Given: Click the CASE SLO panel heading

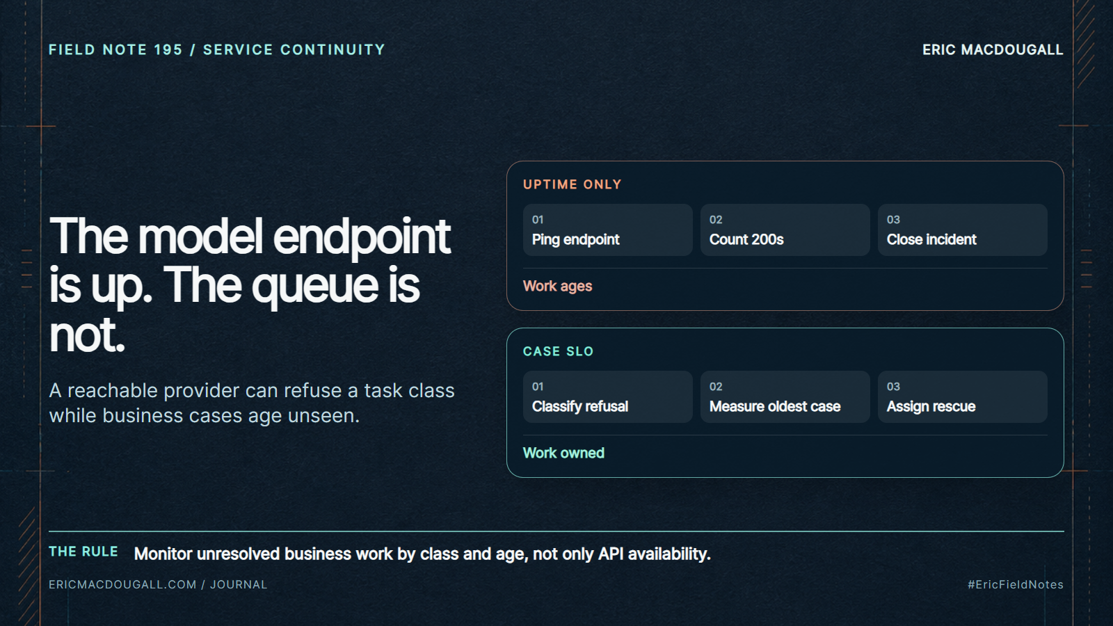Looking at the screenshot, I should click(x=558, y=351).
